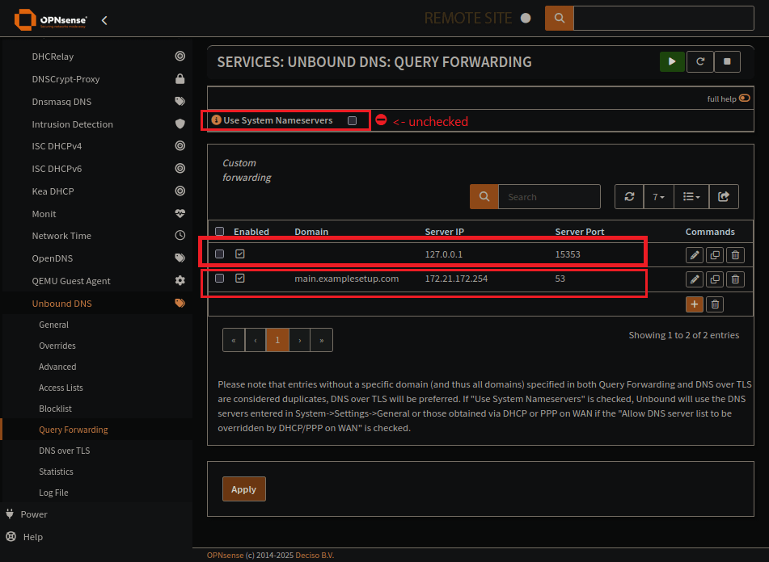Click the forwarding table Search field
The height and width of the screenshot is (562, 769).
(x=549, y=197)
